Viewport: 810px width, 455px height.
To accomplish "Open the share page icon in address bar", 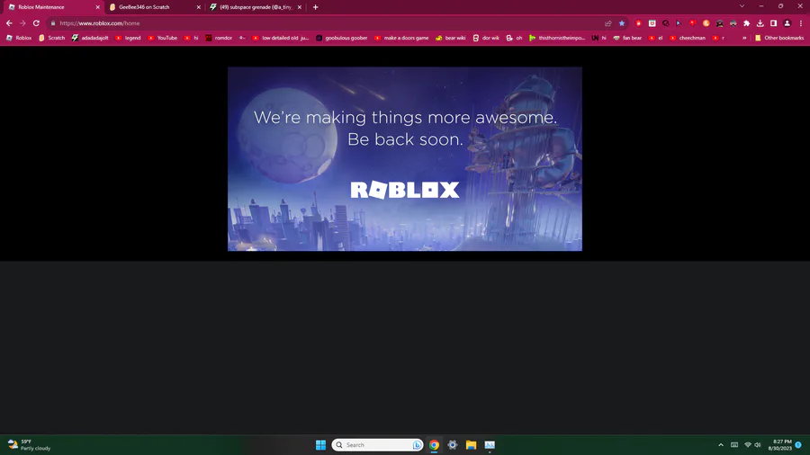I will coord(608,23).
